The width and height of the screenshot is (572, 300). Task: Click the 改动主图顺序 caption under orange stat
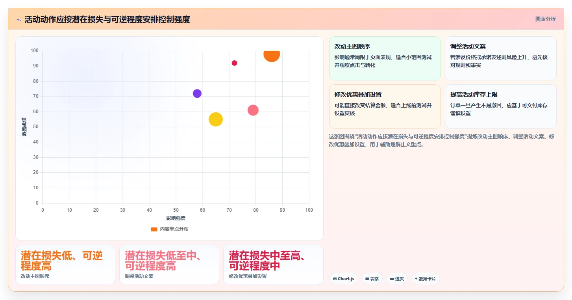(x=35, y=276)
